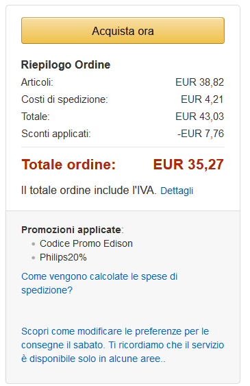Click the Sconti applicati label

pos(56,134)
